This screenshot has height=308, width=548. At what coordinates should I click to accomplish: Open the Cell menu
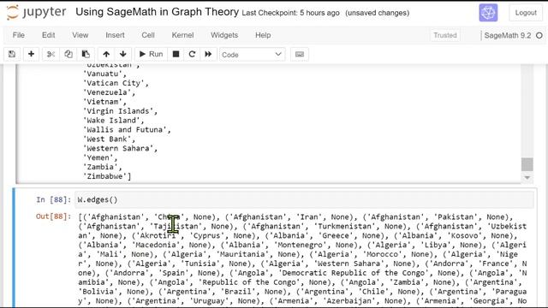[148, 35]
